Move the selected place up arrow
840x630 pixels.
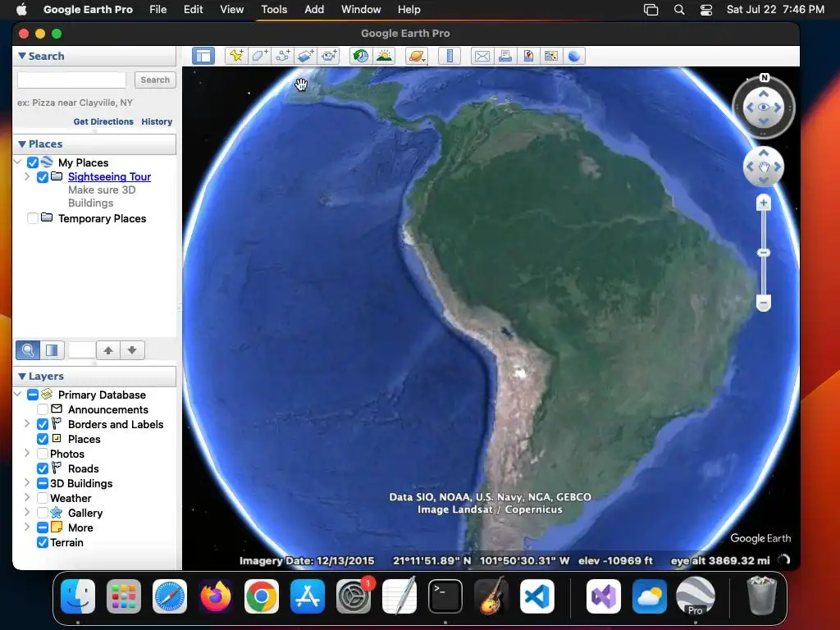click(x=108, y=350)
